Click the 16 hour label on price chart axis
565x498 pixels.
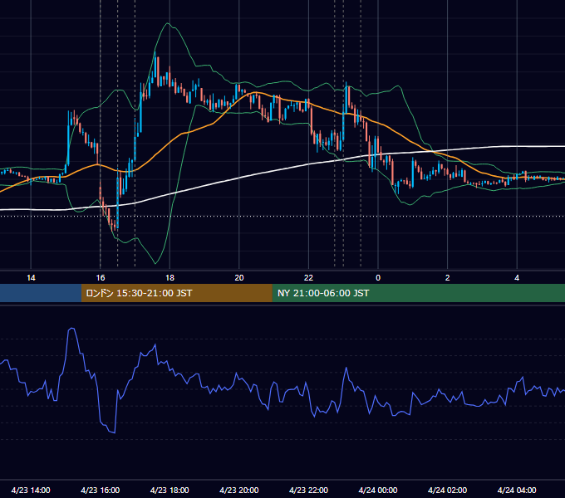[x=101, y=278]
